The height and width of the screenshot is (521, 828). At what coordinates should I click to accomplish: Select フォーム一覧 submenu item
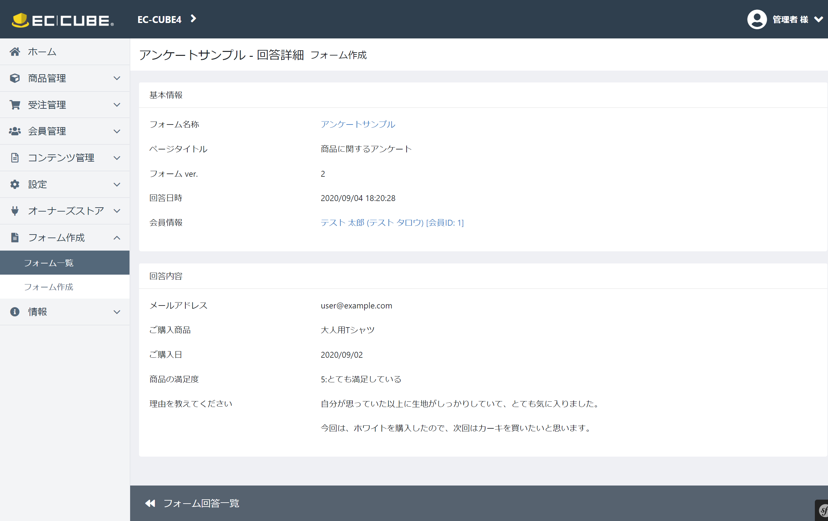tap(65, 262)
